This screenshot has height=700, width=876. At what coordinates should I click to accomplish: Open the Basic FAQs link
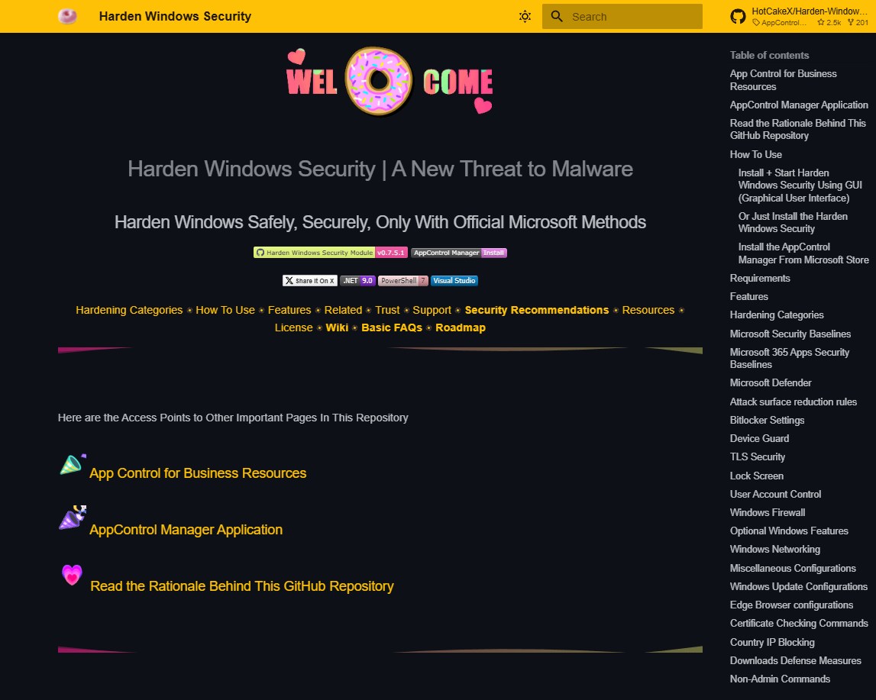[392, 327]
